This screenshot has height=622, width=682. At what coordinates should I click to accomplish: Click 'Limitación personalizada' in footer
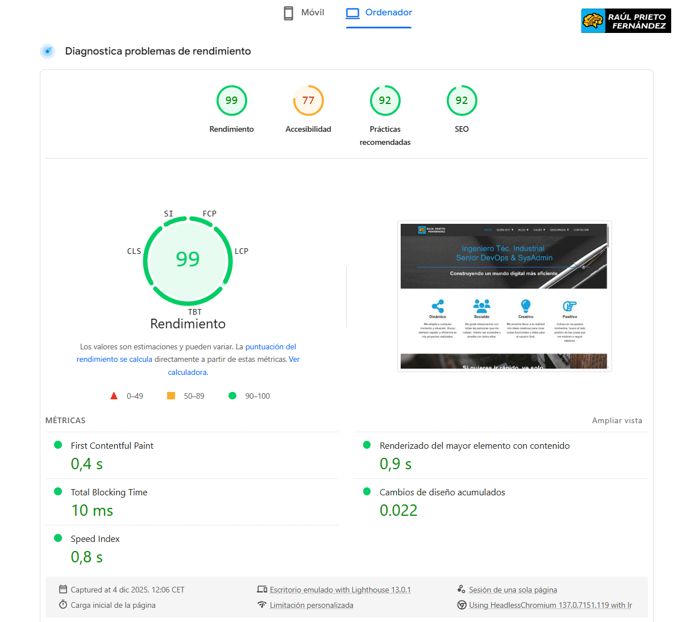pos(311,605)
